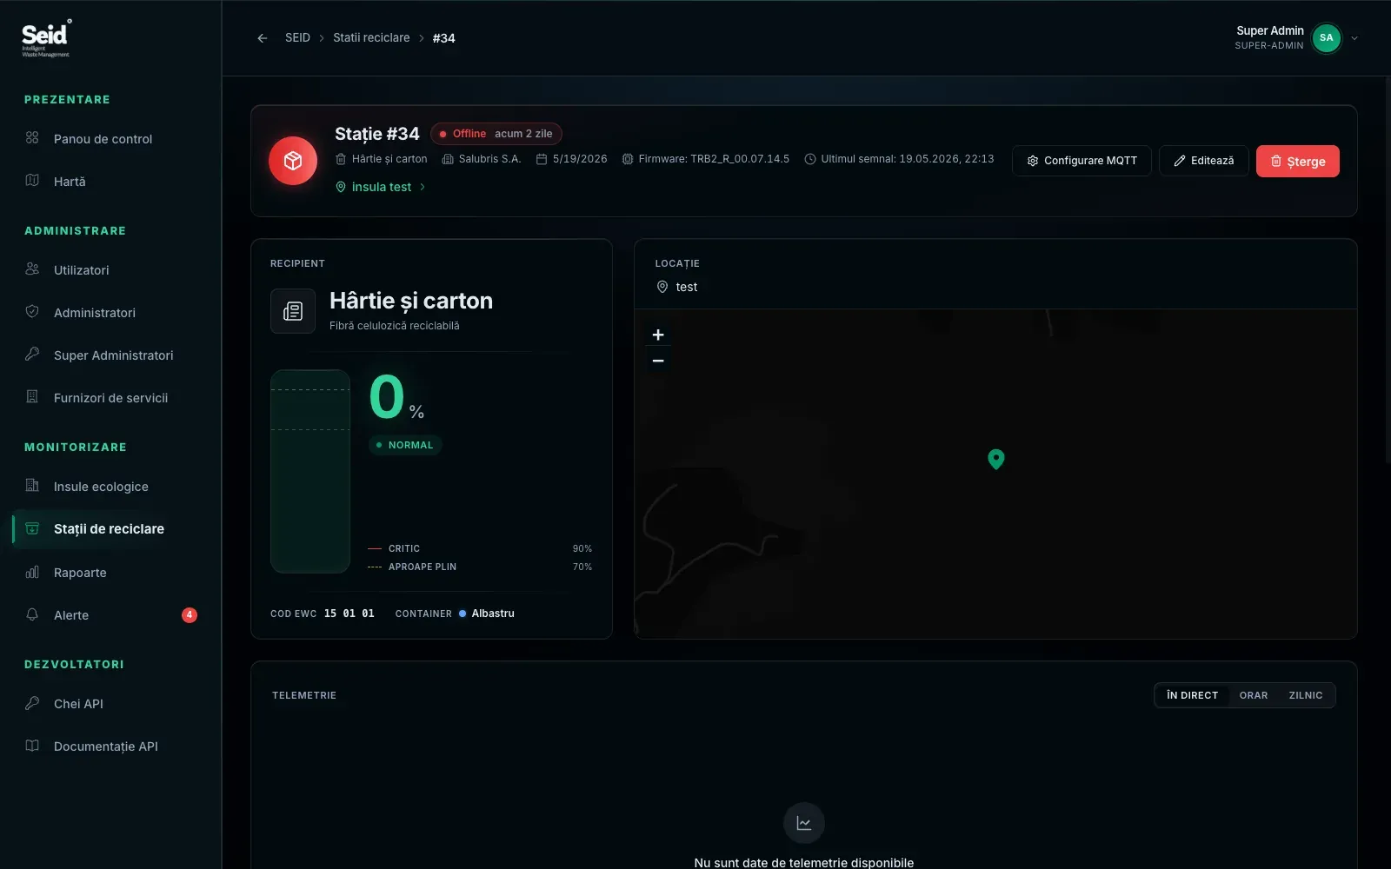
Task: Open Panou de control dashboard icon
Action: pos(32,138)
